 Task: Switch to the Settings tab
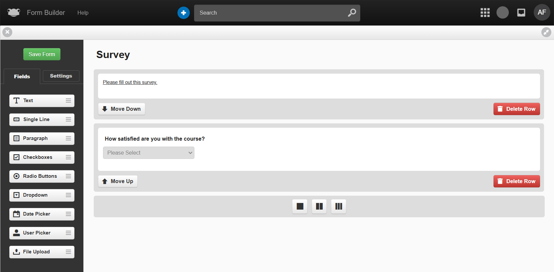point(61,76)
